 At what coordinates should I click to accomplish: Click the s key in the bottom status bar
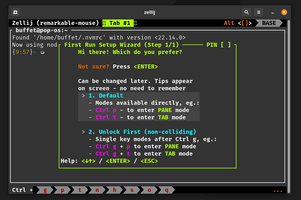coord(132,190)
